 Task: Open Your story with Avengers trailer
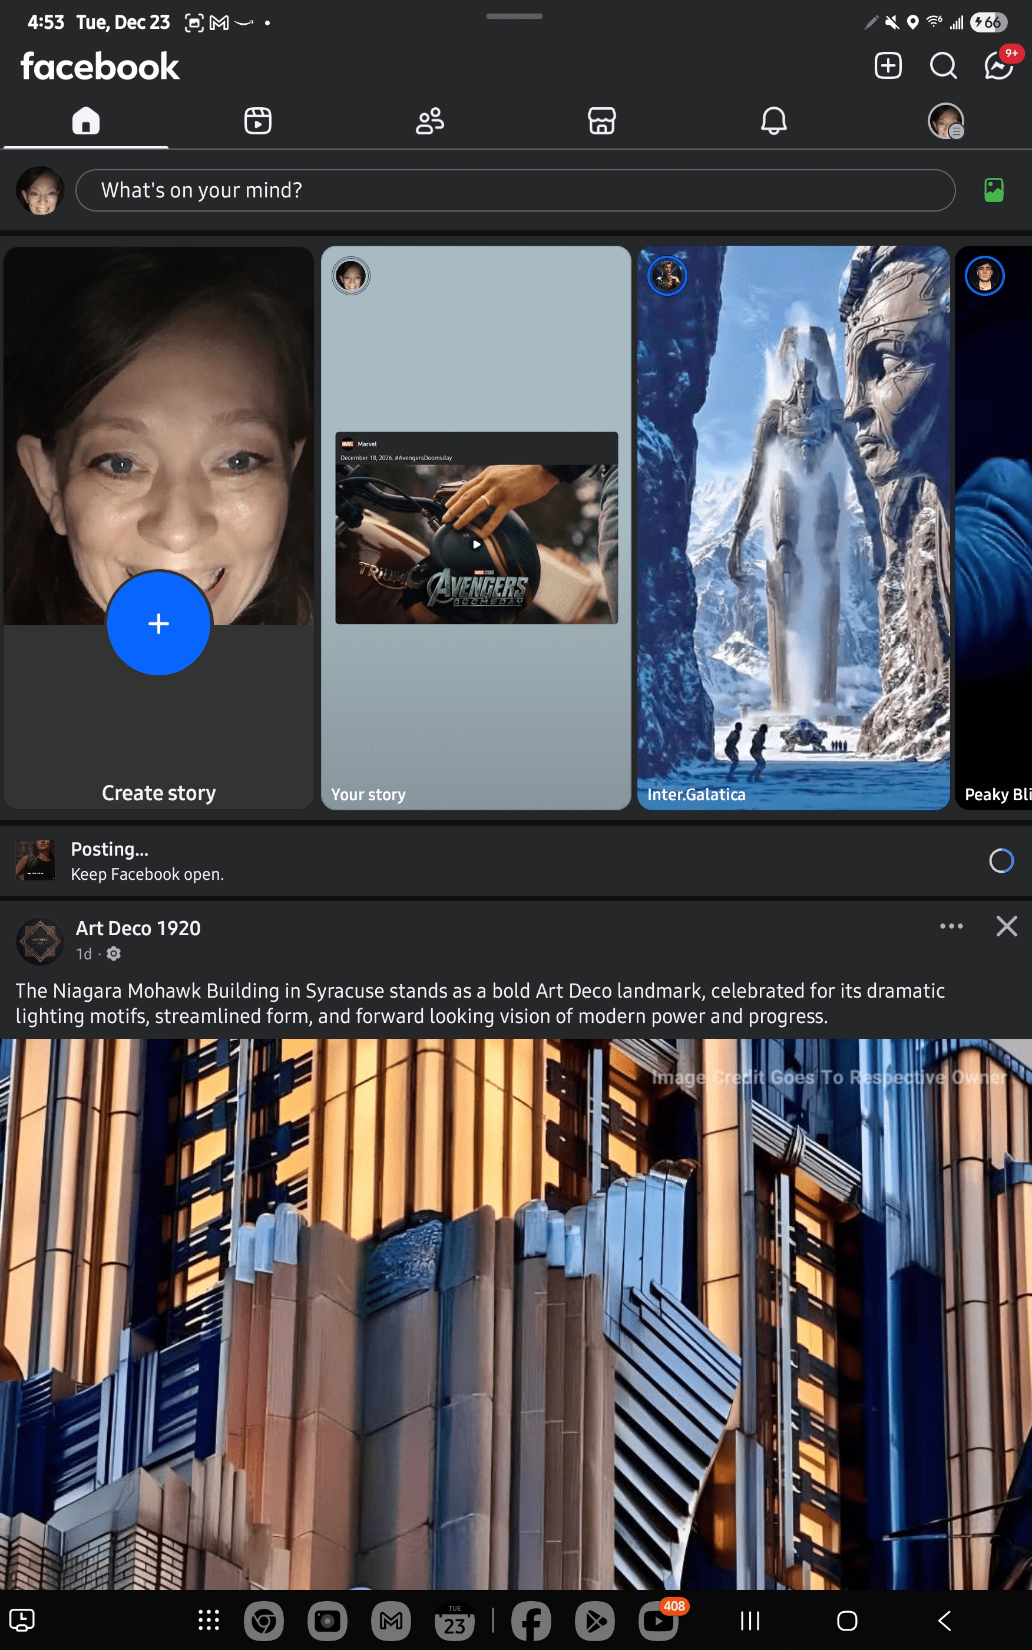tap(476, 527)
